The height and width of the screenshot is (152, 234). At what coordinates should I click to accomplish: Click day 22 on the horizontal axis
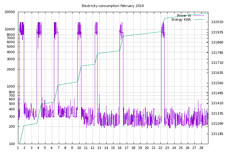[160, 148]
